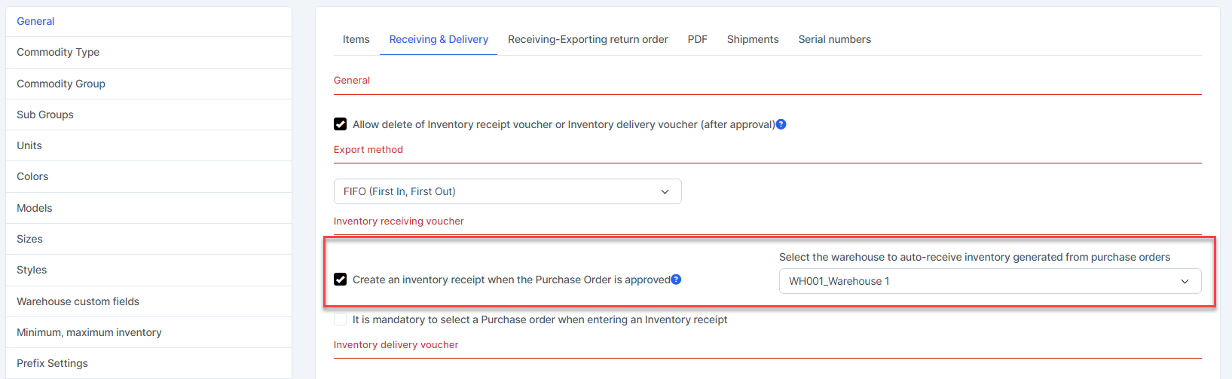The image size is (1232, 379).
Task: Open the Colors settings entry
Action: (32, 176)
